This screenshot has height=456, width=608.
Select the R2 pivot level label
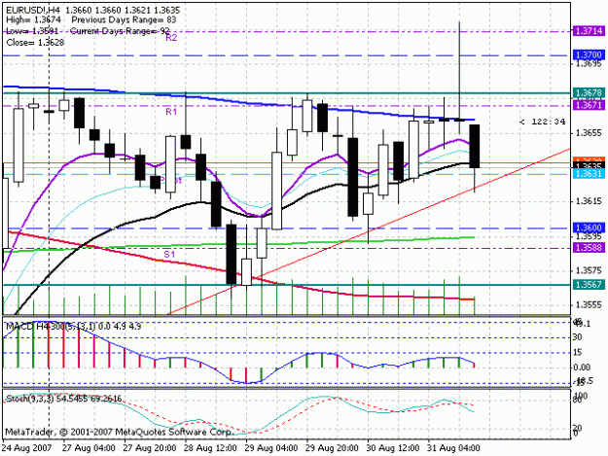[171, 38]
